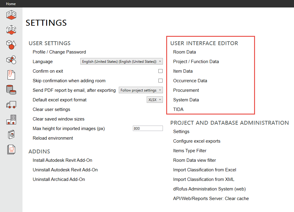This screenshot has width=294, height=212.
Task: Open the Documents module at sidebar bottom
Action: coord(11,149)
